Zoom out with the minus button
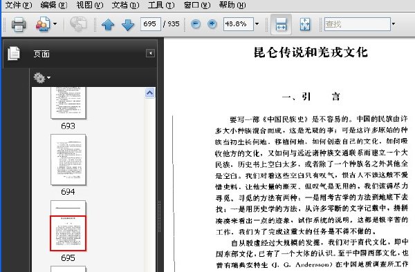The image size is (415, 272). [196, 24]
